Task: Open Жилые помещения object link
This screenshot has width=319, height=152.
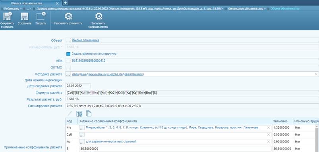Action: 85,40
